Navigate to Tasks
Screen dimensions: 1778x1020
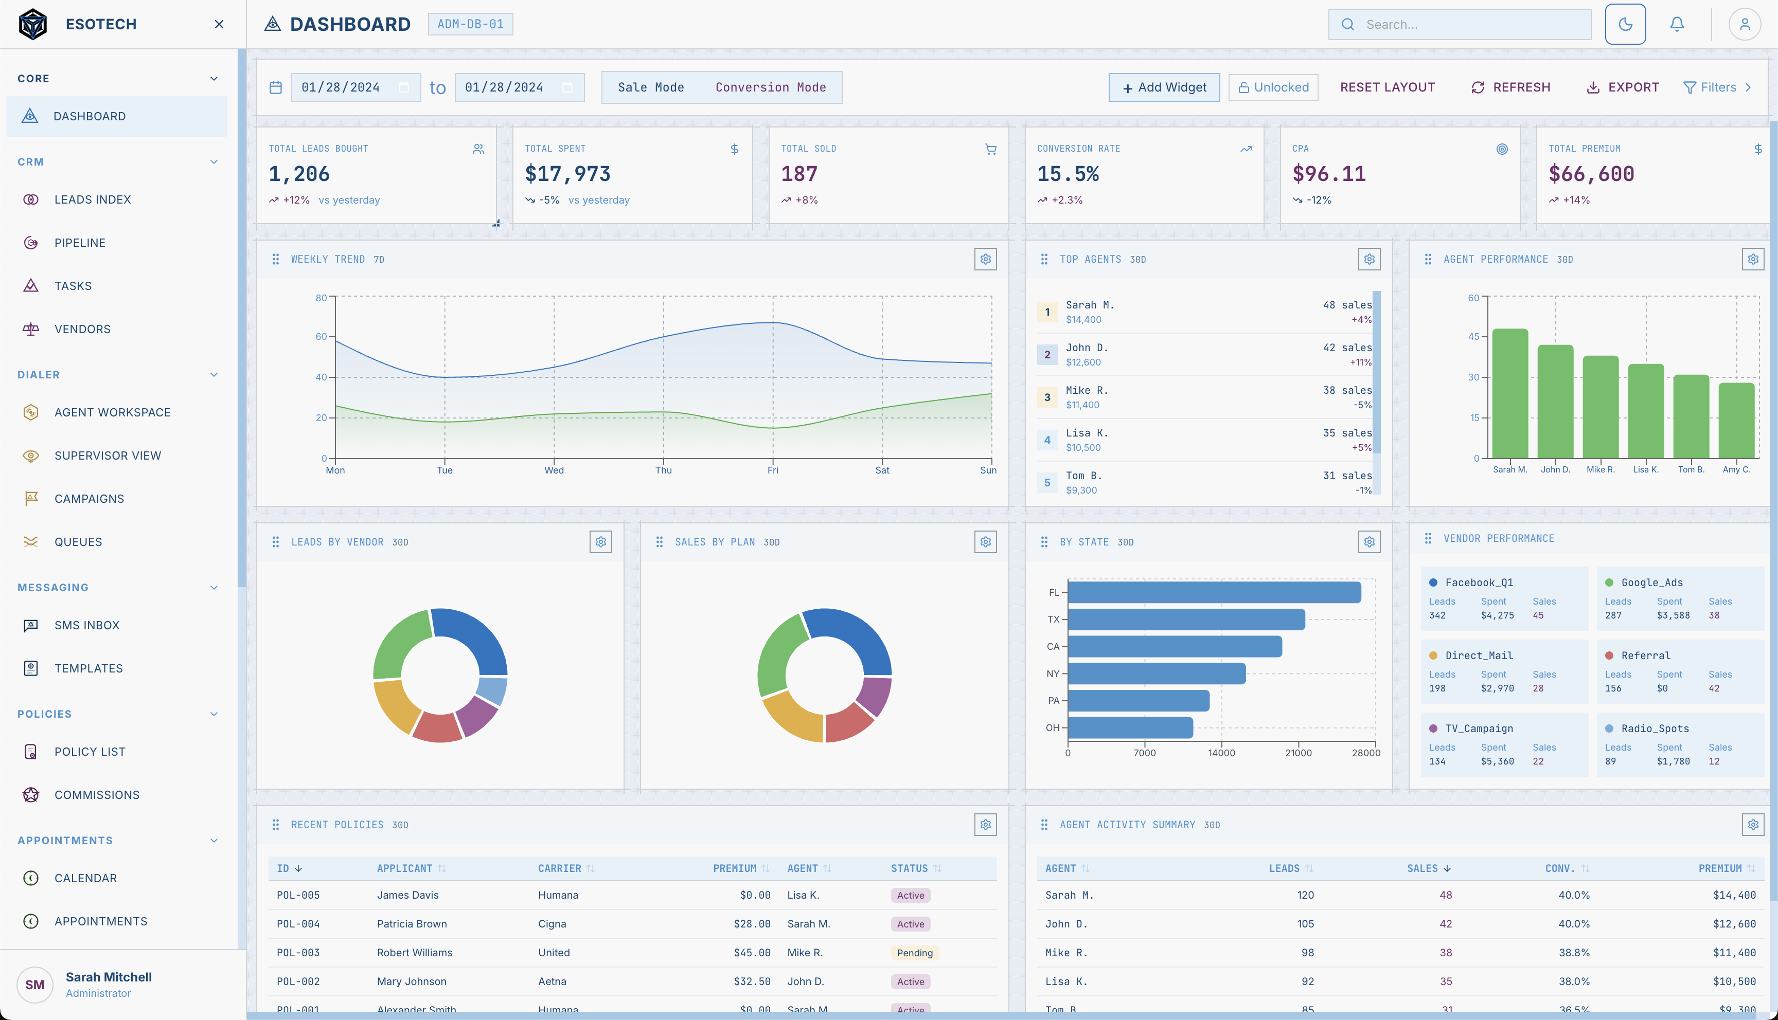point(117,286)
